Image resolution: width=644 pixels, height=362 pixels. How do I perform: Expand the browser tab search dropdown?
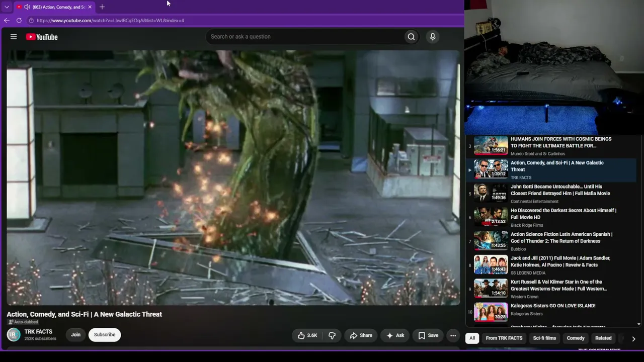point(7,7)
